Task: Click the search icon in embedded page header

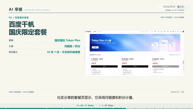Action: (x=152, y=31)
